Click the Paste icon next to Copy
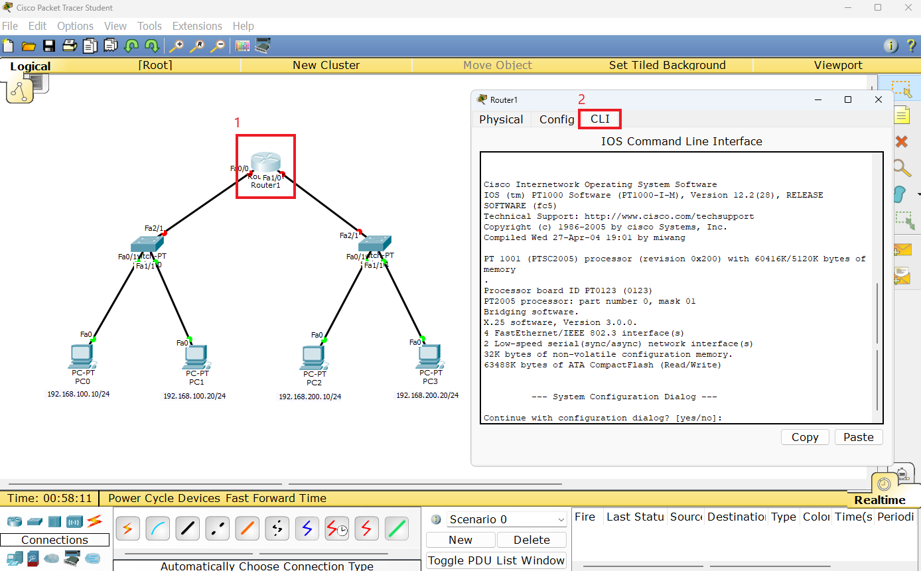Screen dimensions: 921x571 111,46
